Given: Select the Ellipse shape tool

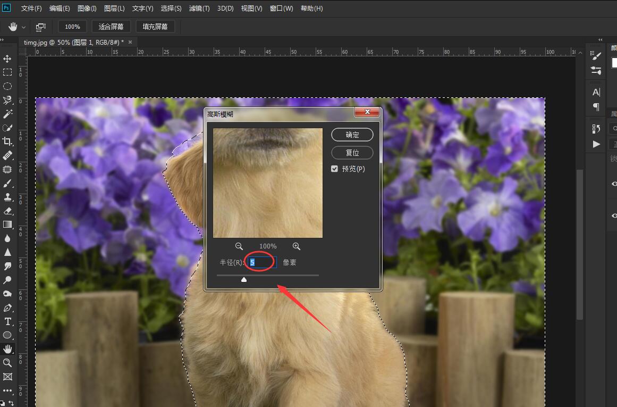Looking at the screenshot, I should coord(7,335).
